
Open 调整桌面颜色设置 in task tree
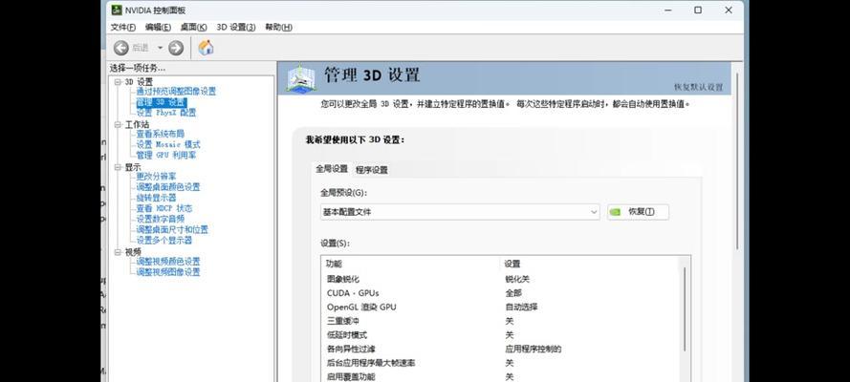point(168,187)
